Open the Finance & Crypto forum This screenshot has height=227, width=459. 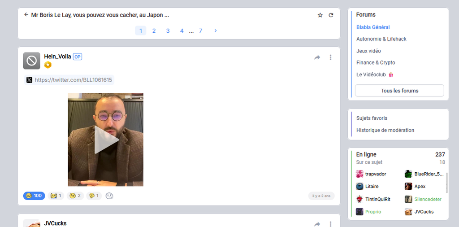click(376, 63)
